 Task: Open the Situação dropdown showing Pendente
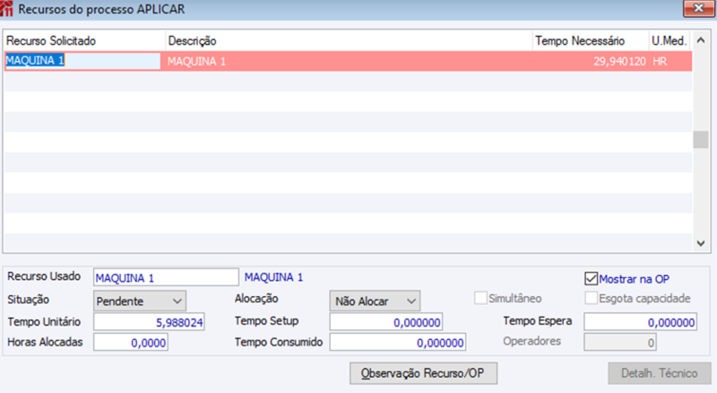[140, 301]
